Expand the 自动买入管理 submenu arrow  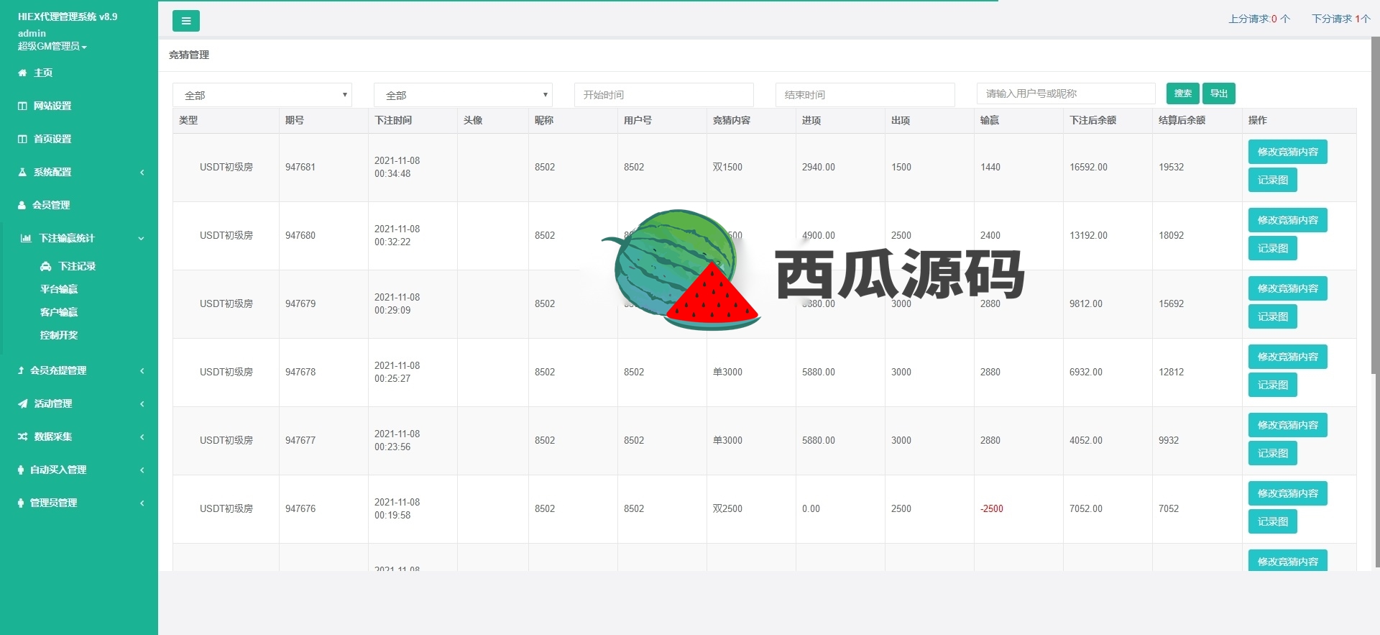pos(142,470)
